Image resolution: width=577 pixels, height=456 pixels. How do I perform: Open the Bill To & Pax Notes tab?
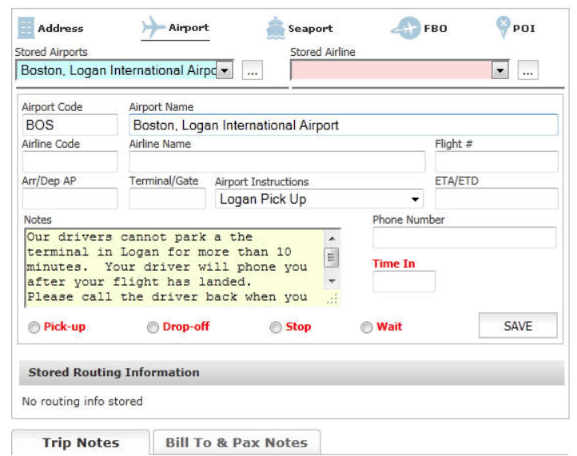click(x=236, y=442)
